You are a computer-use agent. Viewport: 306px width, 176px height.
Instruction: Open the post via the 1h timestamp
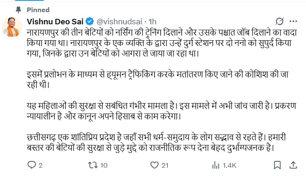[153, 21]
